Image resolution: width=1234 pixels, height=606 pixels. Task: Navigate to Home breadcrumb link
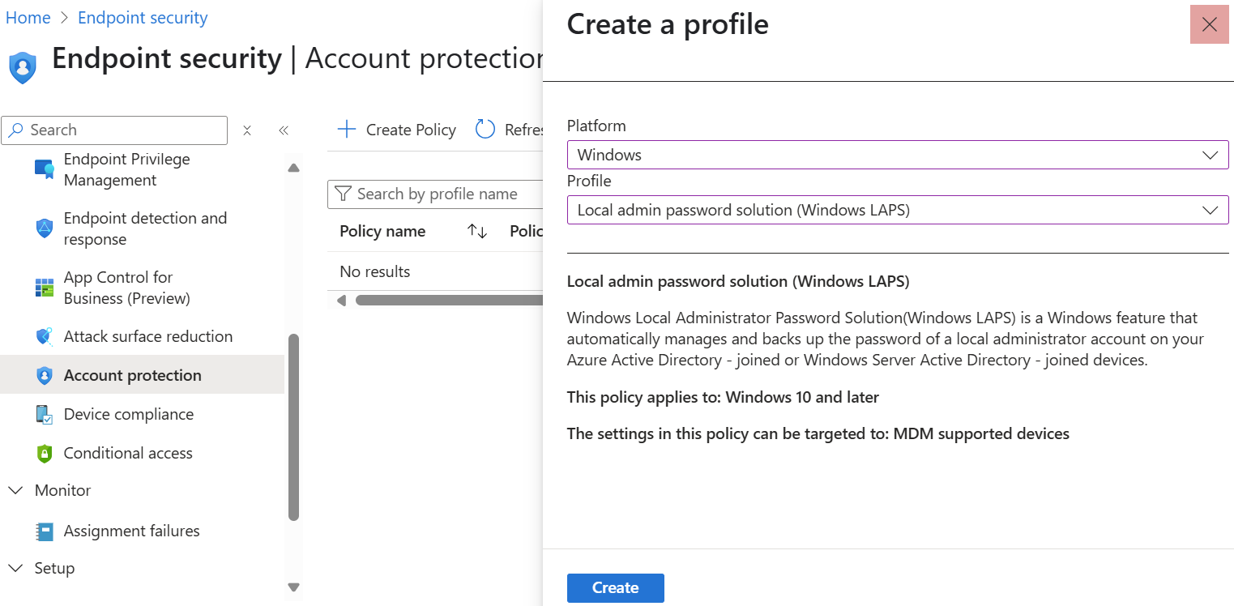[28, 17]
